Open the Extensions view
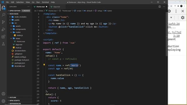This screenshot has width=187, height=105. pyautogui.click(x=3, y=37)
